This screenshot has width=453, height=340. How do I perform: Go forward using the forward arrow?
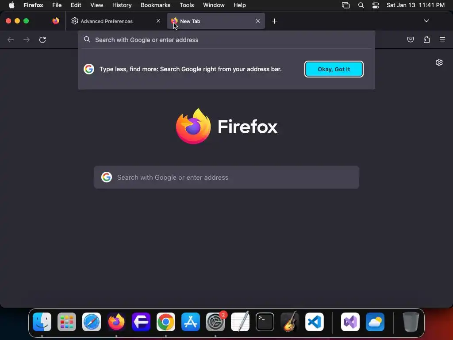point(26,39)
